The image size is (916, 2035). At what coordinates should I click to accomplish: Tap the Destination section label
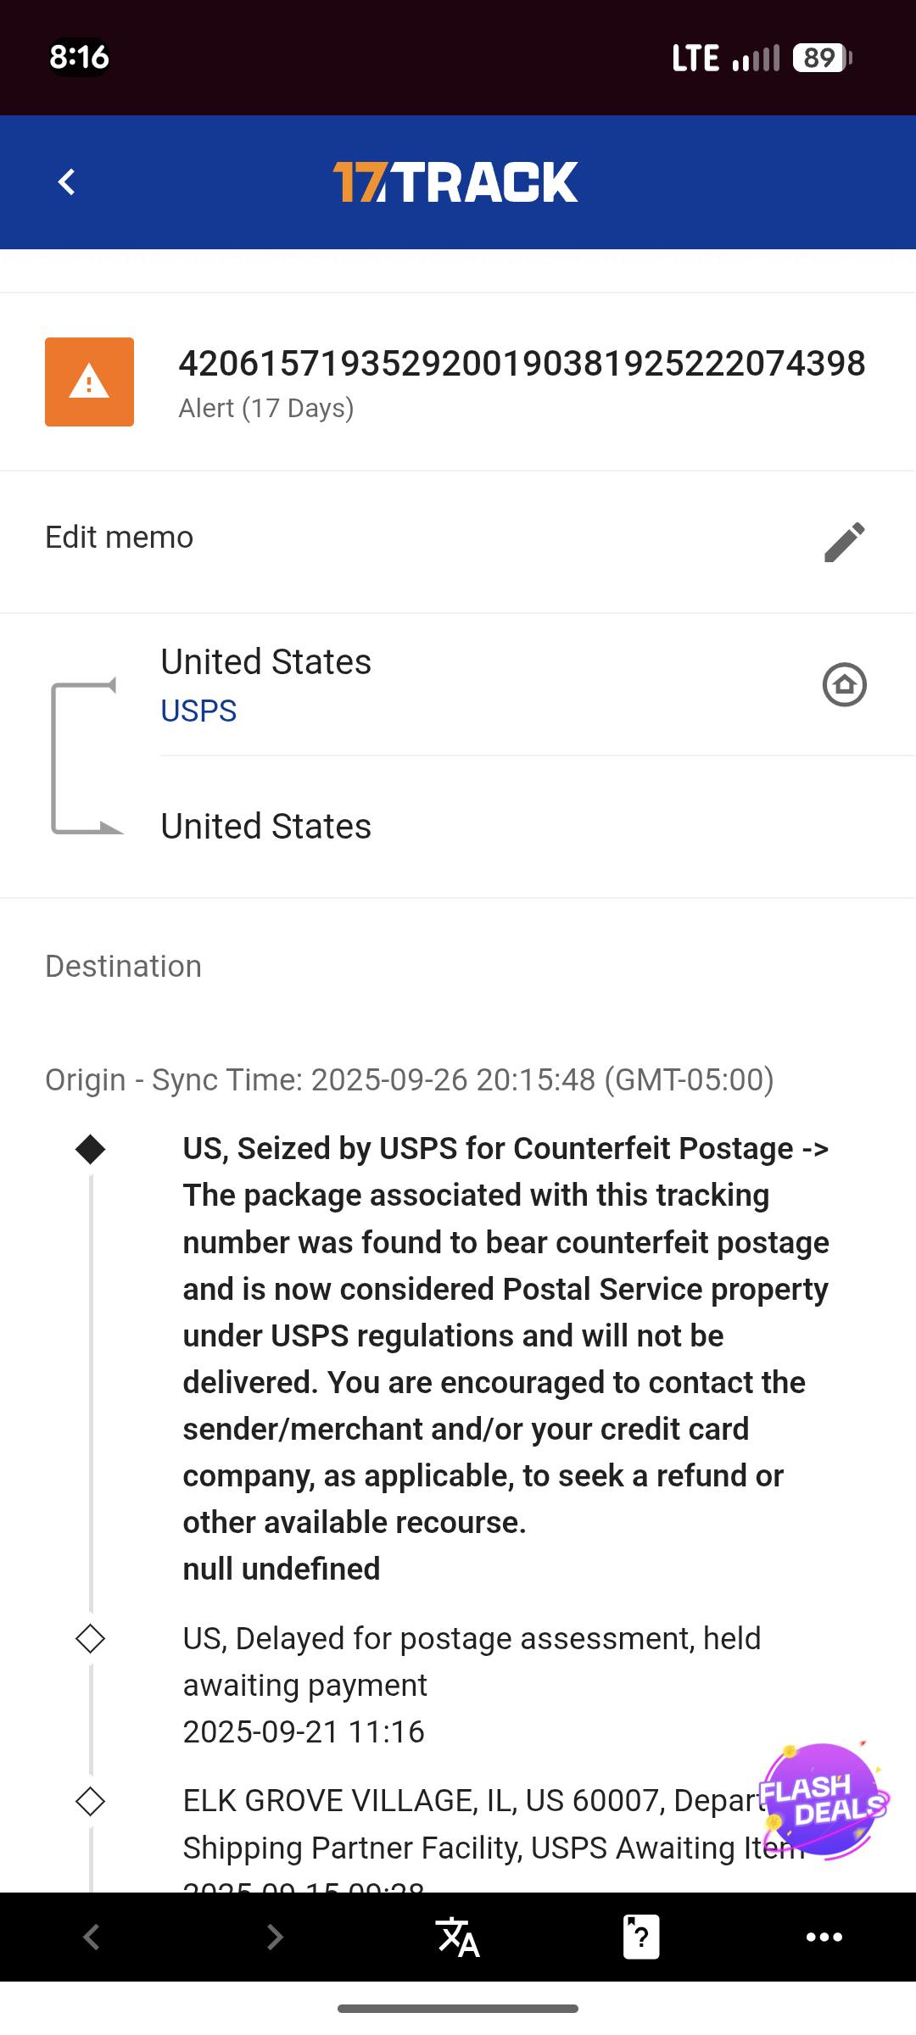123,967
